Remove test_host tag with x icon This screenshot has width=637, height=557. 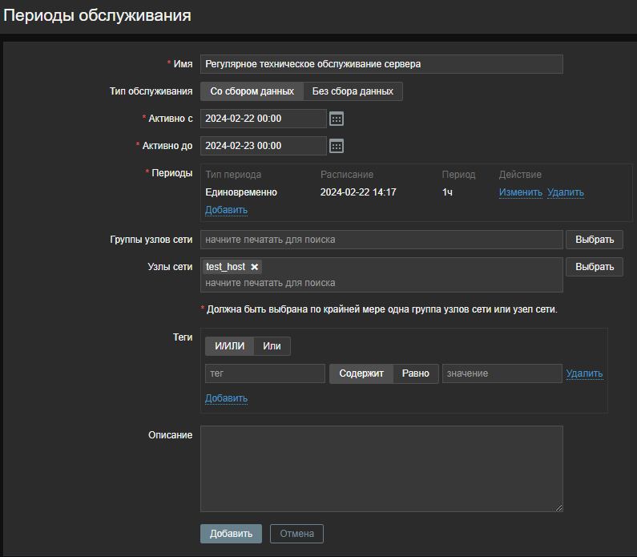point(255,267)
